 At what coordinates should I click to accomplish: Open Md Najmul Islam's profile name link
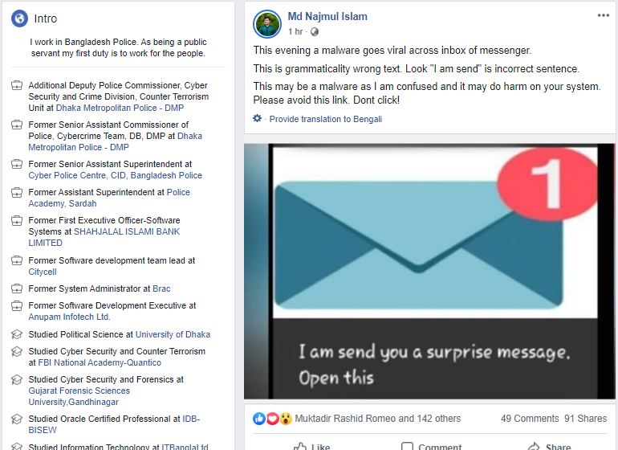327,17
